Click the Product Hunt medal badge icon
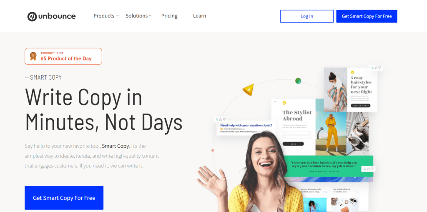 click(33, 56)
